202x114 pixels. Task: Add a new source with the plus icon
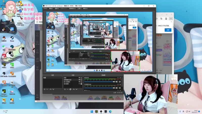coord(65,89)
